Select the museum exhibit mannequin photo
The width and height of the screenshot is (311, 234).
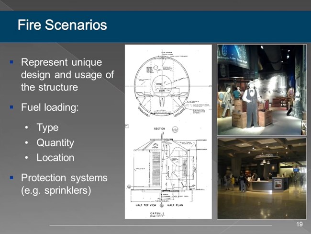261,90
